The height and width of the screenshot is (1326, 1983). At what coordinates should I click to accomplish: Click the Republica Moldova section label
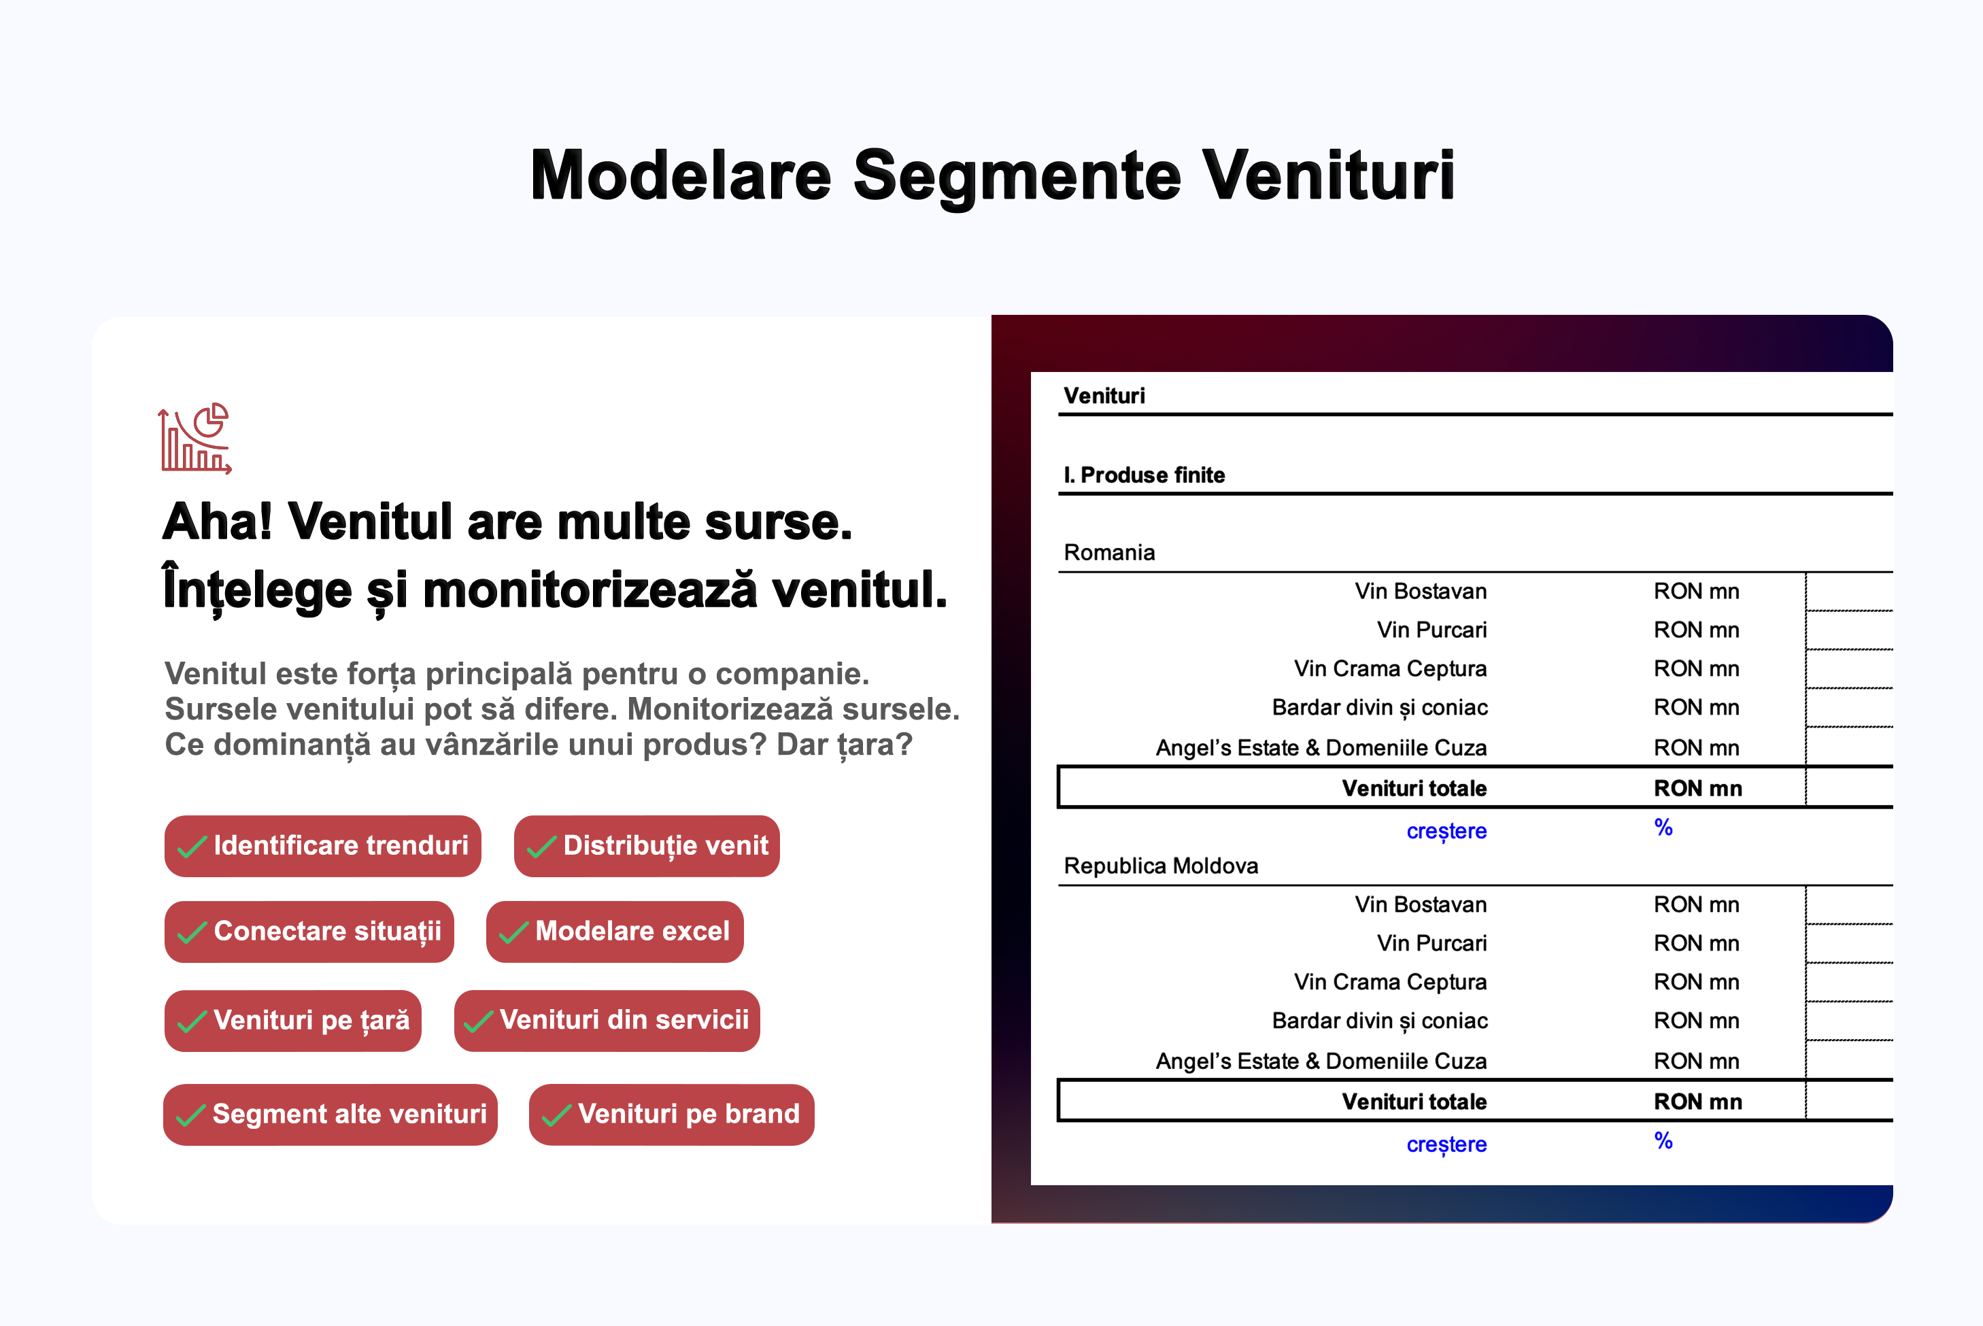1160,866
